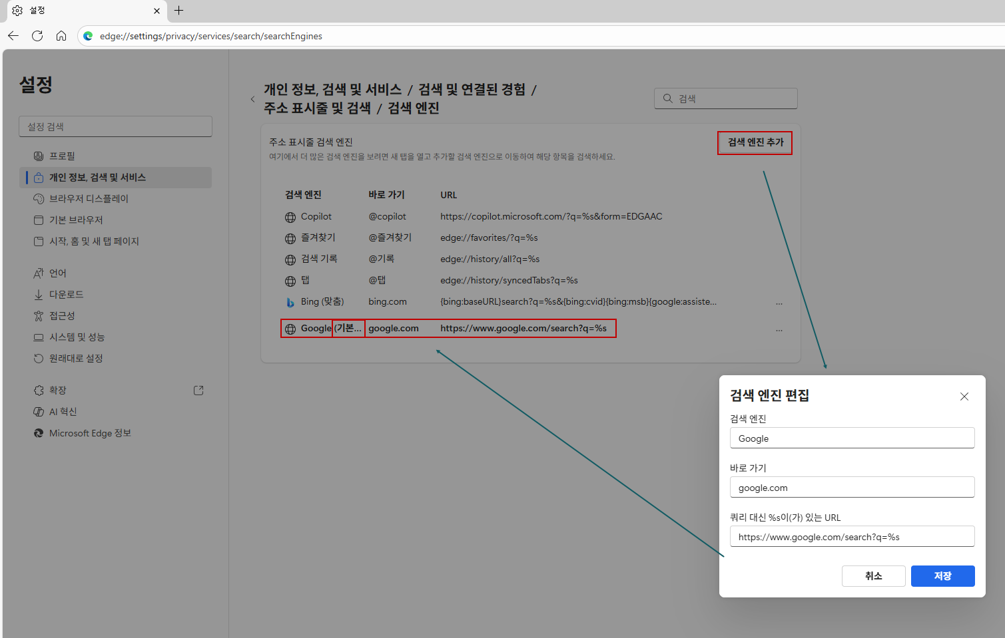1005x638 pixels.
Task: Click the 바로 가기 field with google.com
Action: 852,488
